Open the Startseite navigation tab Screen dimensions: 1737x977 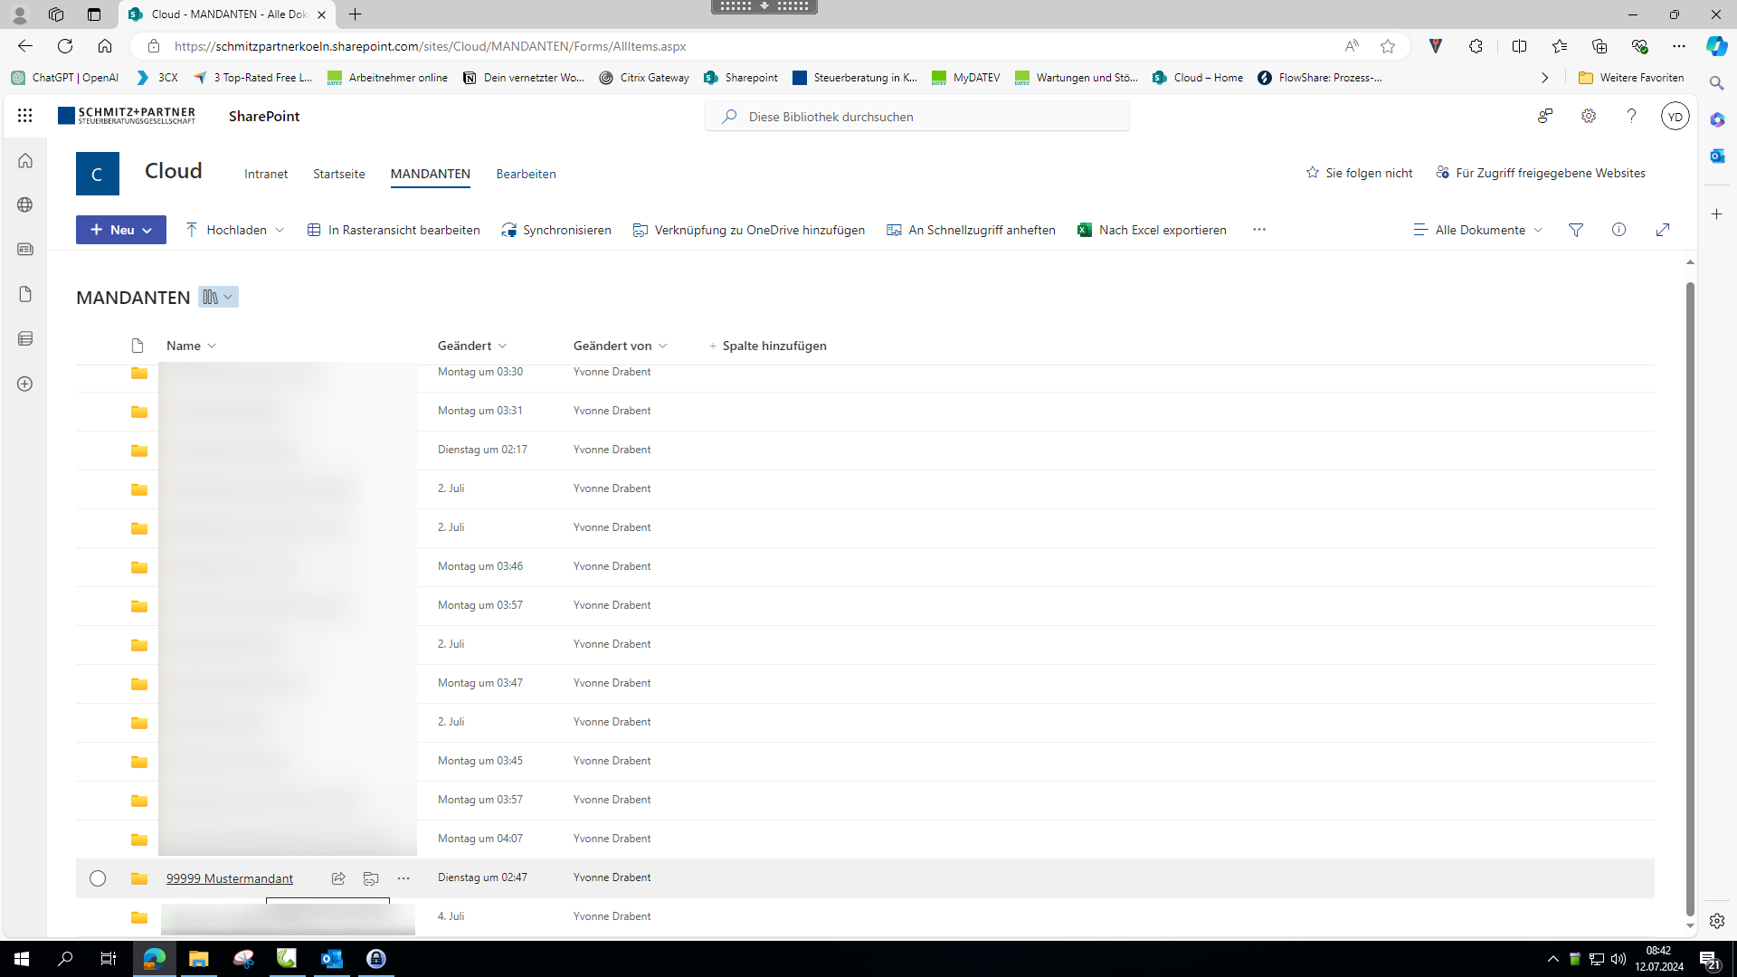pyautogui.click(x=338, y=174)
